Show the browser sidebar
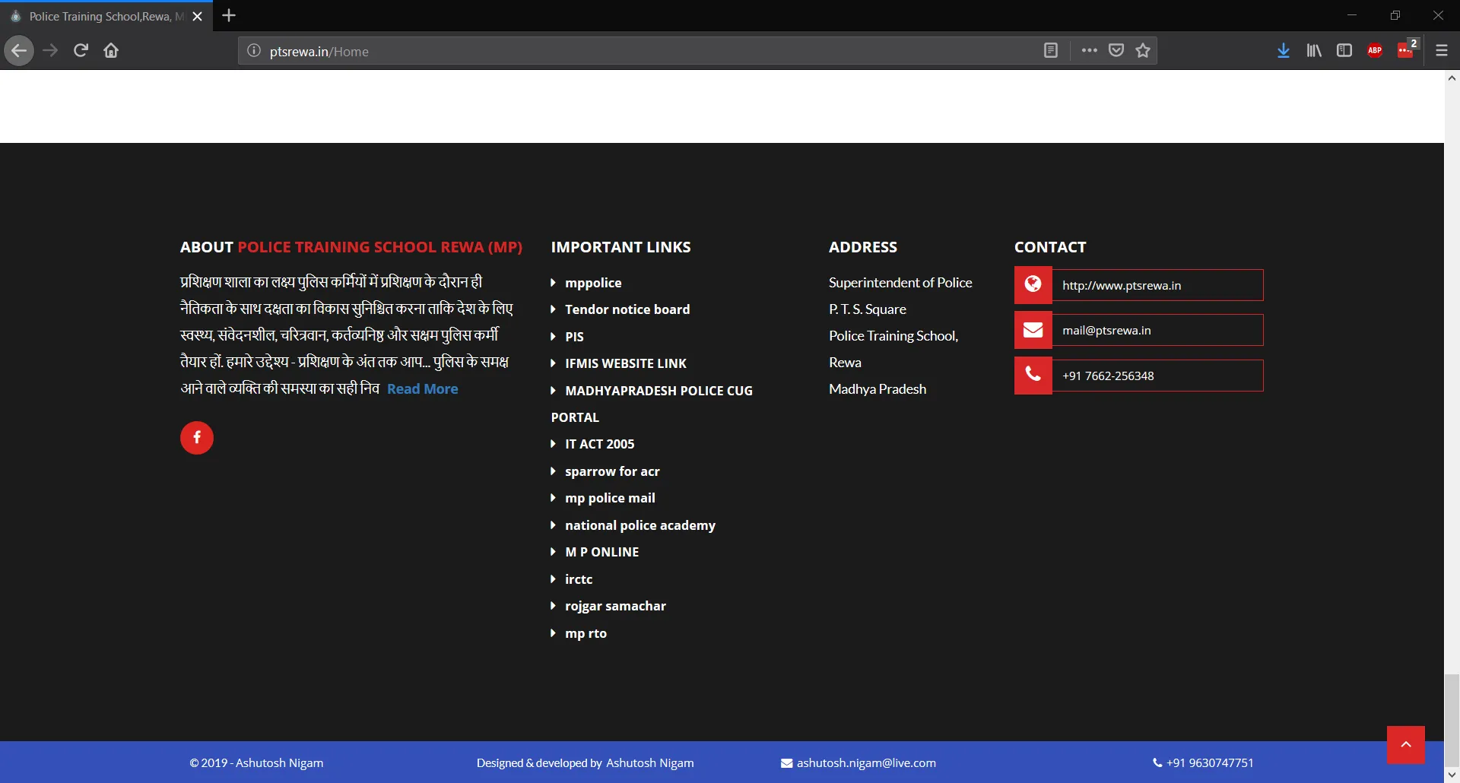 pyautogui.click(x=1344, y=51)
